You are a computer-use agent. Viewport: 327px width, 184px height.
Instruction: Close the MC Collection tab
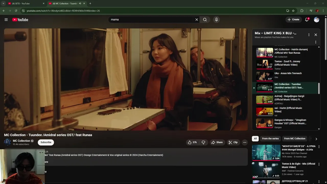(84, 4)
